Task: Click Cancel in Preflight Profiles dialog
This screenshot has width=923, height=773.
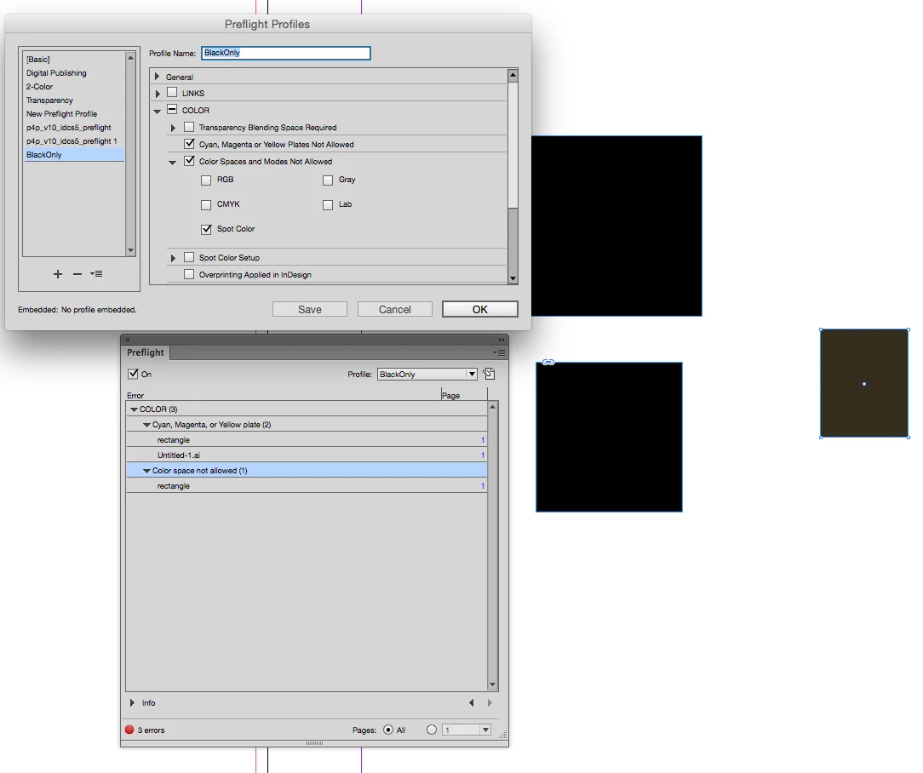Action: (394, 309)
